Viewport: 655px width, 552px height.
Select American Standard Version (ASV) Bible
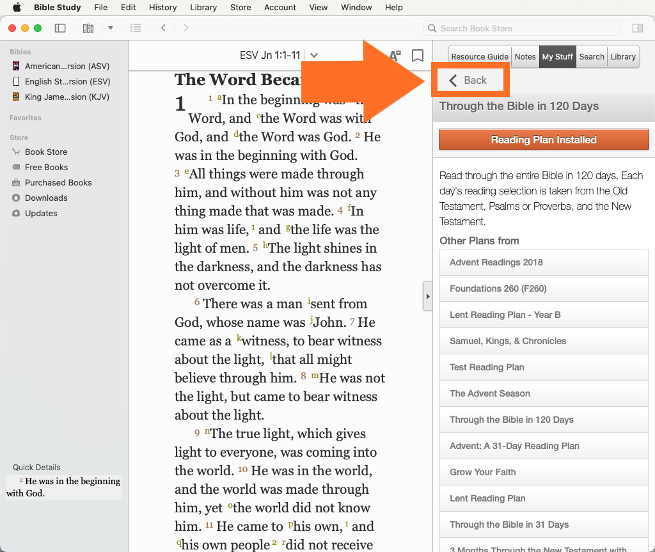pos(67,66)
